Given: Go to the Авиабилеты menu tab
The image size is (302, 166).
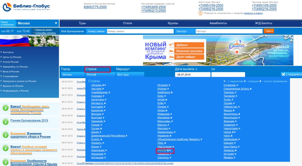Looking at the screenshot, I should [218, 23].
